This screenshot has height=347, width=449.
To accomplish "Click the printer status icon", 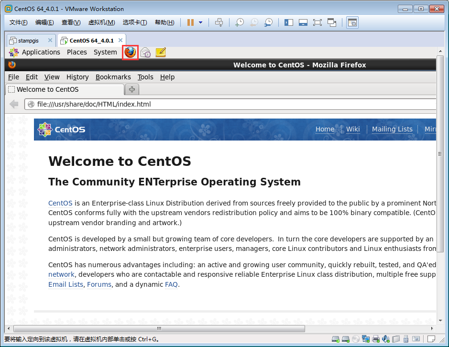I will (x=376, y=339).
